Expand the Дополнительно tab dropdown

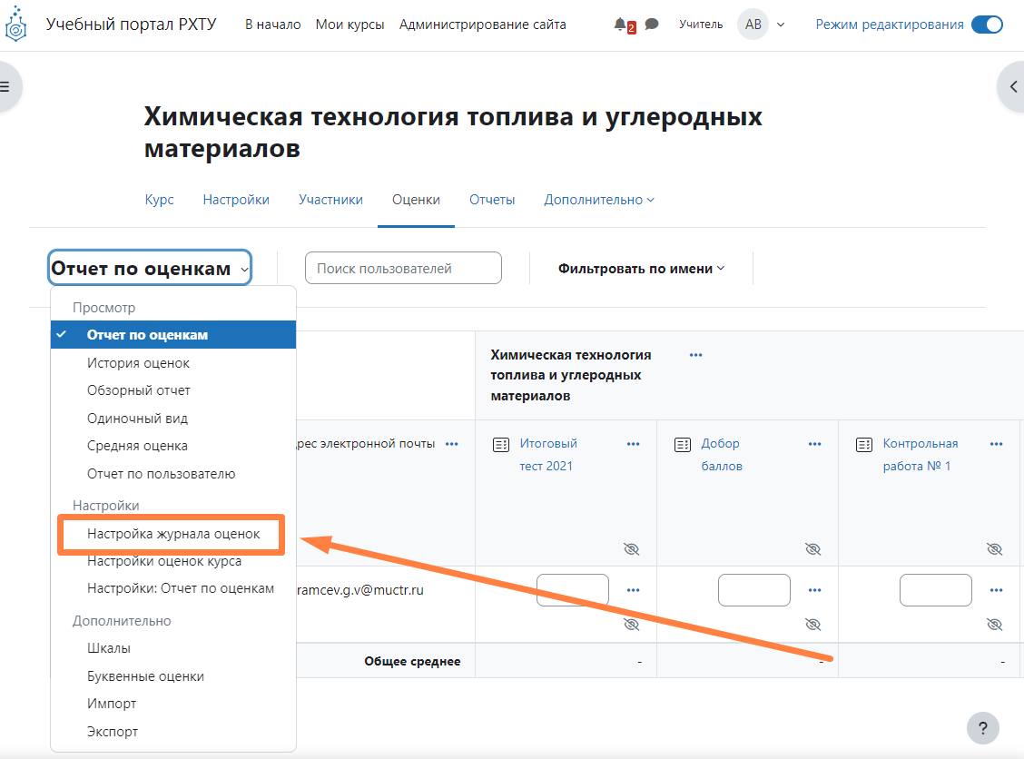click(x=599, y=200)
